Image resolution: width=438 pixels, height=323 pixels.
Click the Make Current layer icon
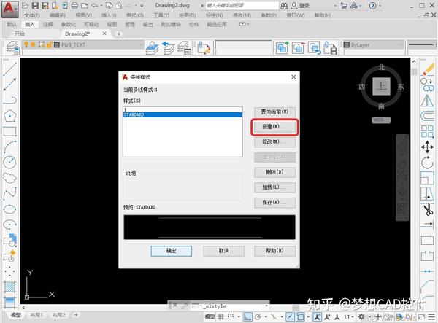point(153,47)
